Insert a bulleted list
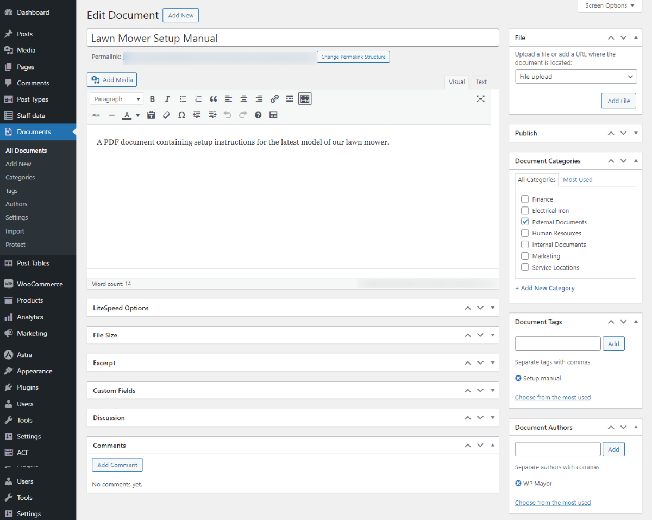 (183, 99)
